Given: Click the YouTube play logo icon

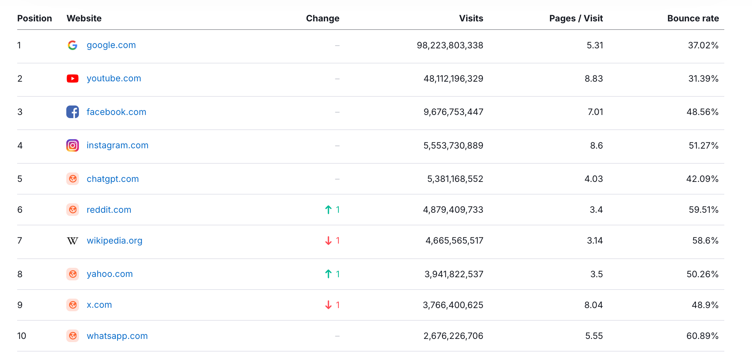Looking at the screenshot, I should (x=73, y=79).
